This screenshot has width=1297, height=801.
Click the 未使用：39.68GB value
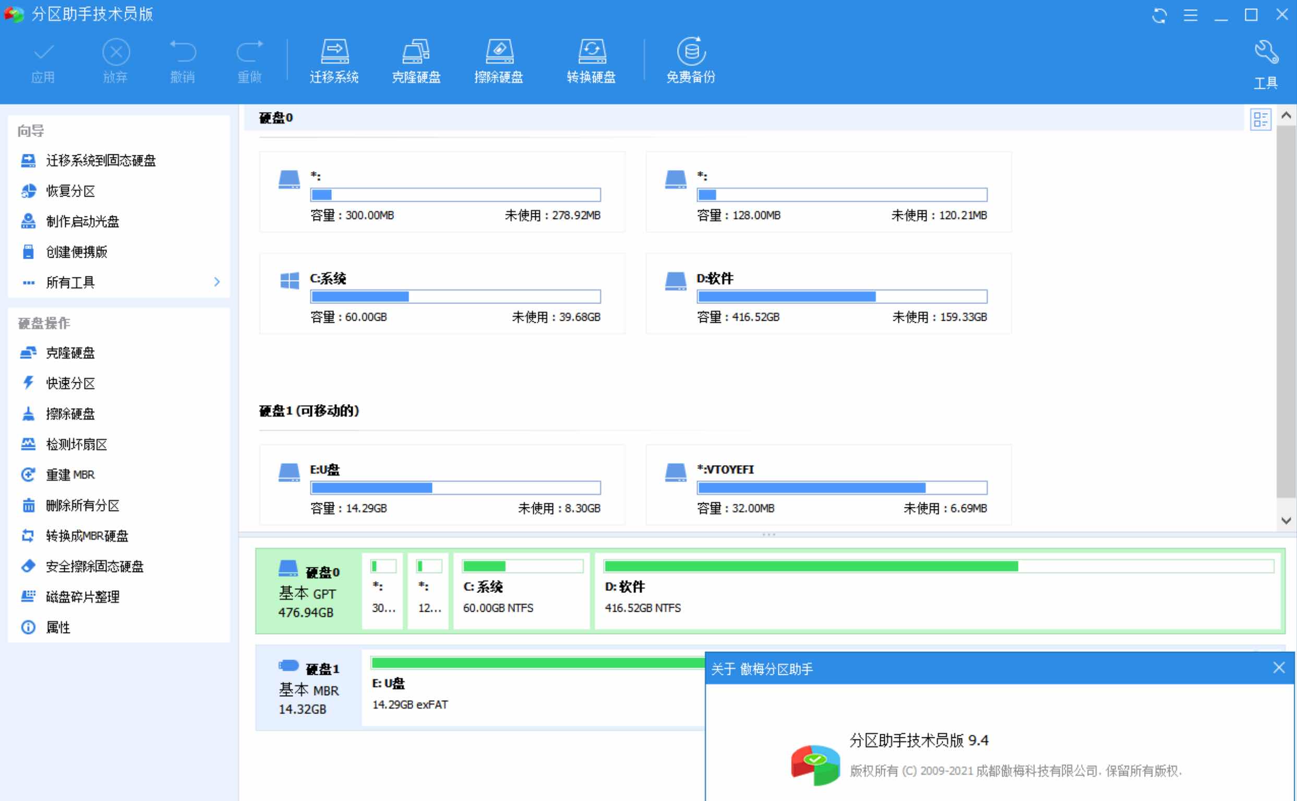556,317
